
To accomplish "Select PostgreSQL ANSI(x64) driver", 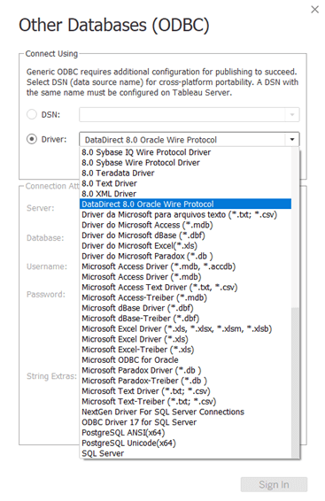I will 185,433.
